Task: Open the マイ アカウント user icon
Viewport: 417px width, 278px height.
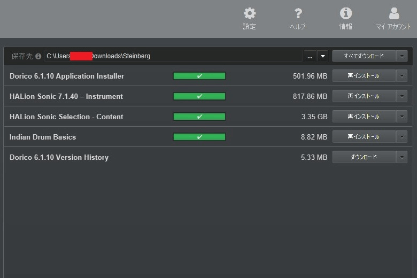Action: click(x=393, y=14)
